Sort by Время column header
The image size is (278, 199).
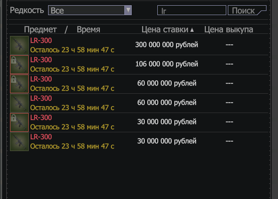click(88, 30)
